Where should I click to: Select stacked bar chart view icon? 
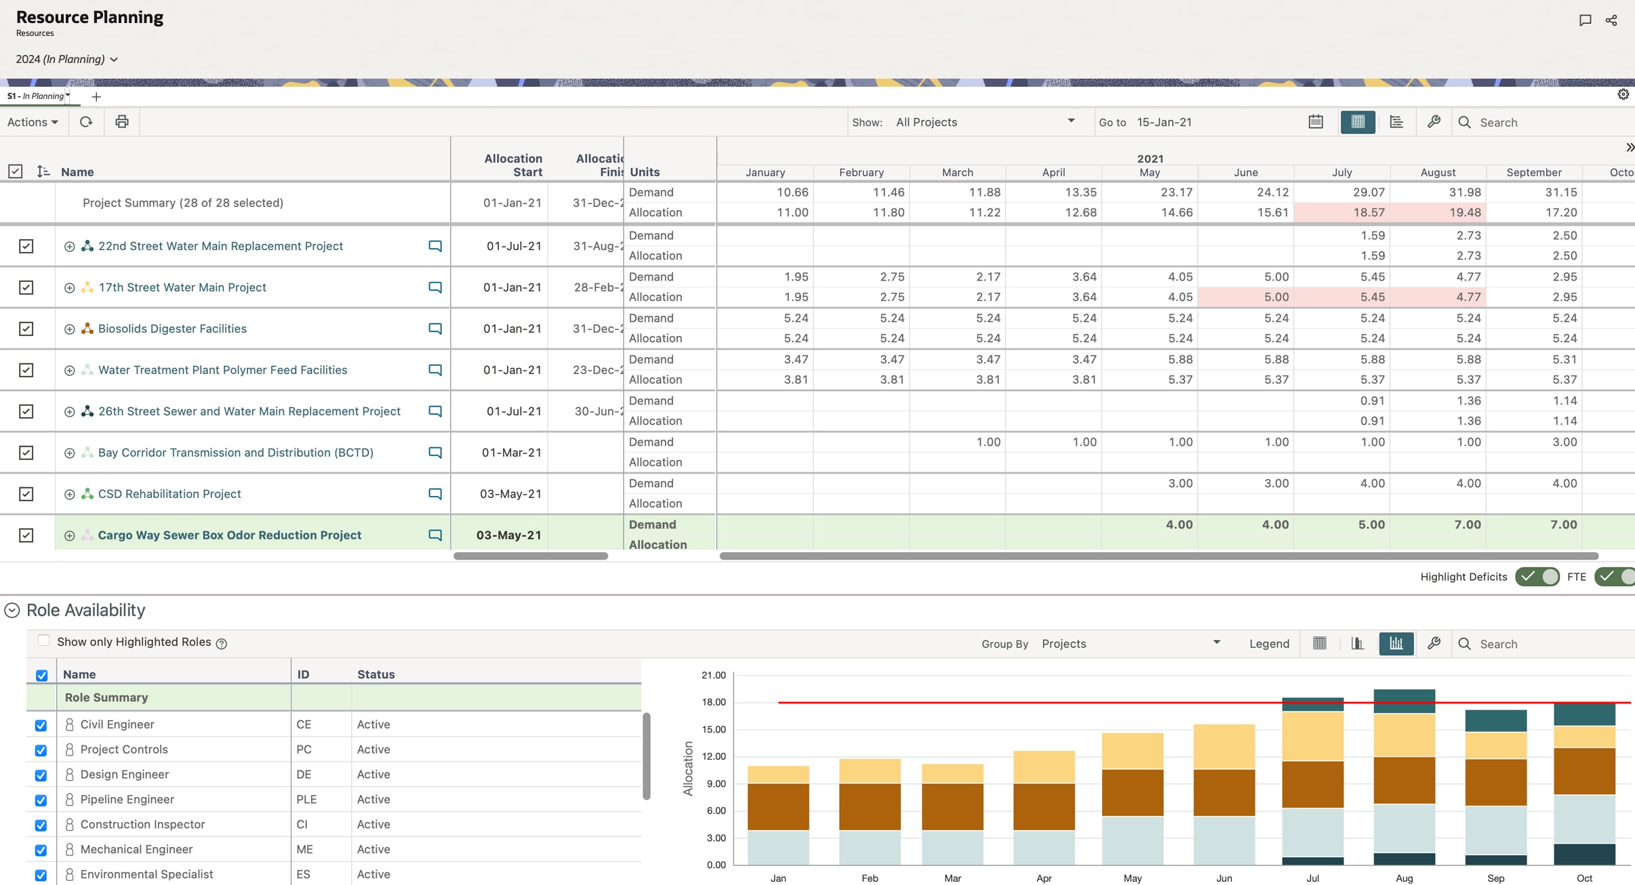(1396, 644)
